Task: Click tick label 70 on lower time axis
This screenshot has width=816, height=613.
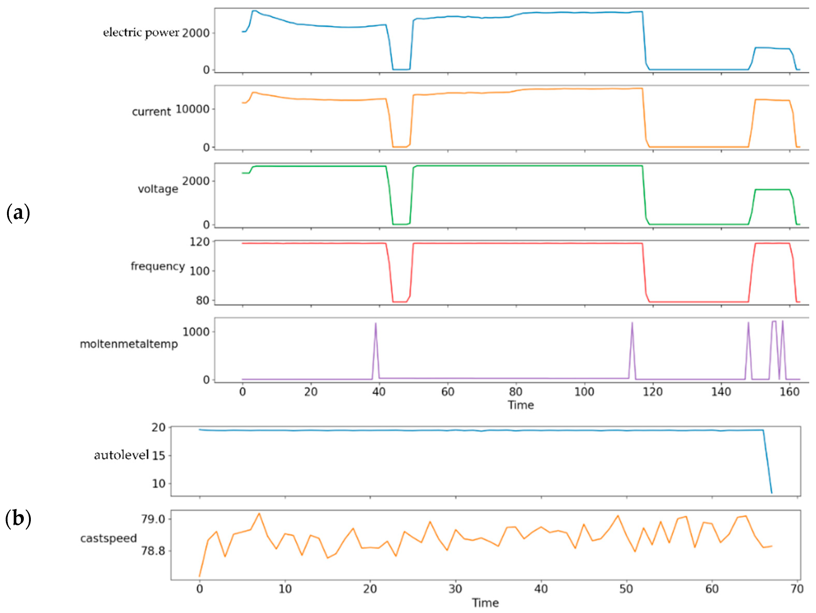Action: (797, 589)
